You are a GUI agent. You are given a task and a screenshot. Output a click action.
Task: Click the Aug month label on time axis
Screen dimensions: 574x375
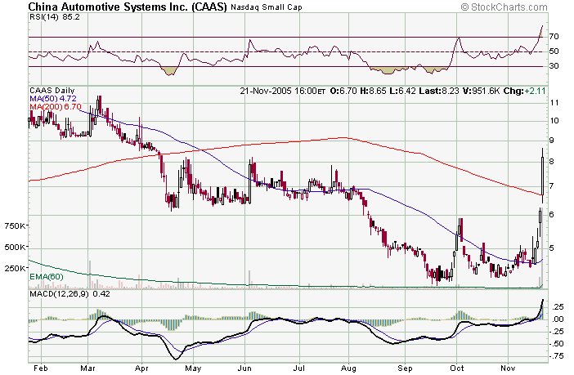click(x=349, y=368)
